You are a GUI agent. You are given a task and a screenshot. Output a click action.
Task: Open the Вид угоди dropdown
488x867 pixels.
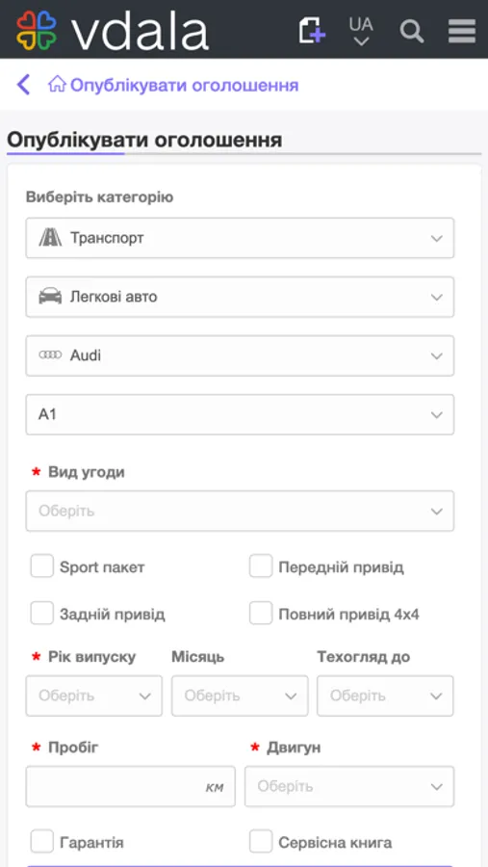240,511
